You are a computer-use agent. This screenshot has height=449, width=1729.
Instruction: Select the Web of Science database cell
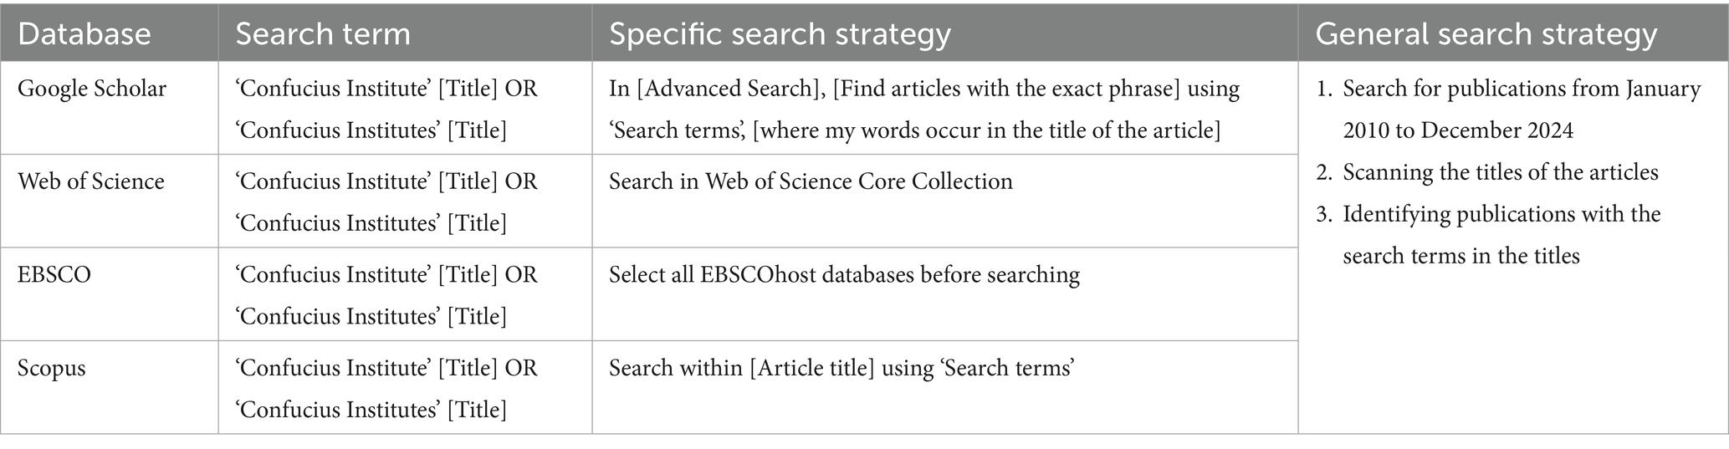(x=91, y=181)
